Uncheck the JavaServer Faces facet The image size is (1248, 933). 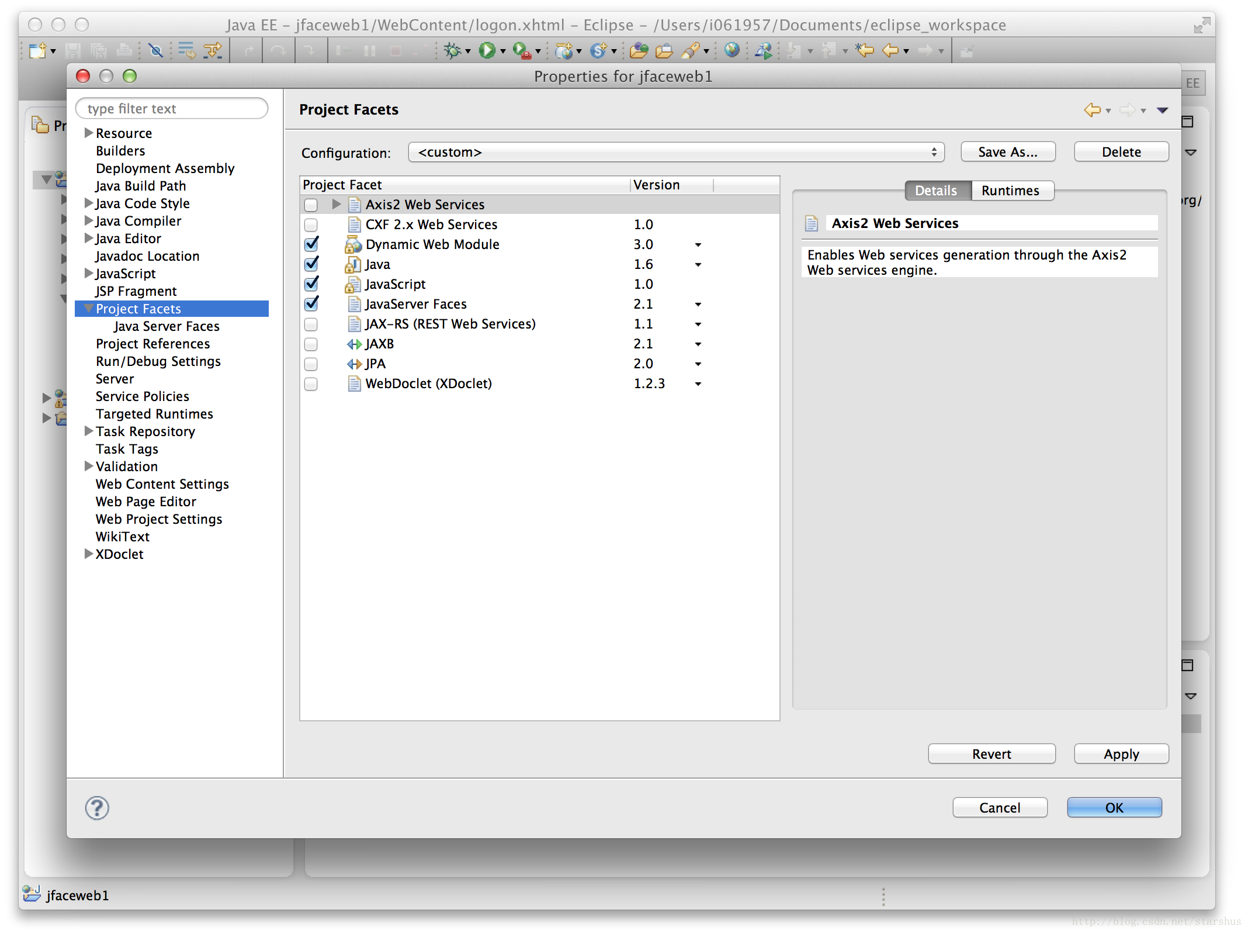(x=311, y=303)
